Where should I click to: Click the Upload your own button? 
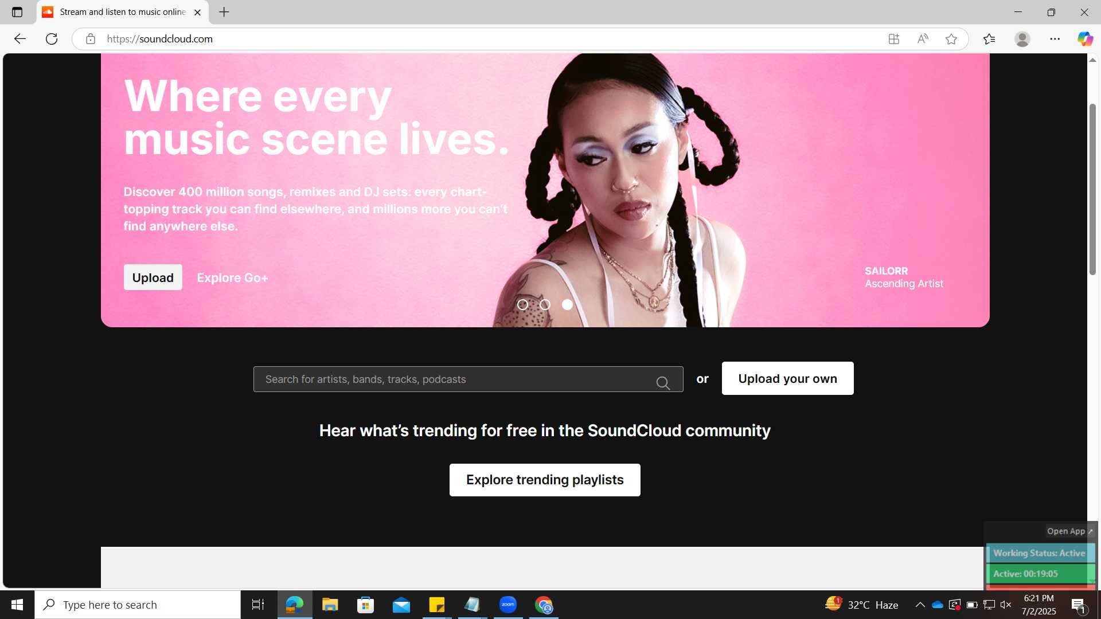(x=787, y=378)
